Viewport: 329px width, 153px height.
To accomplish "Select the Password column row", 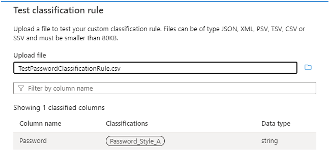I will point(165,141).
